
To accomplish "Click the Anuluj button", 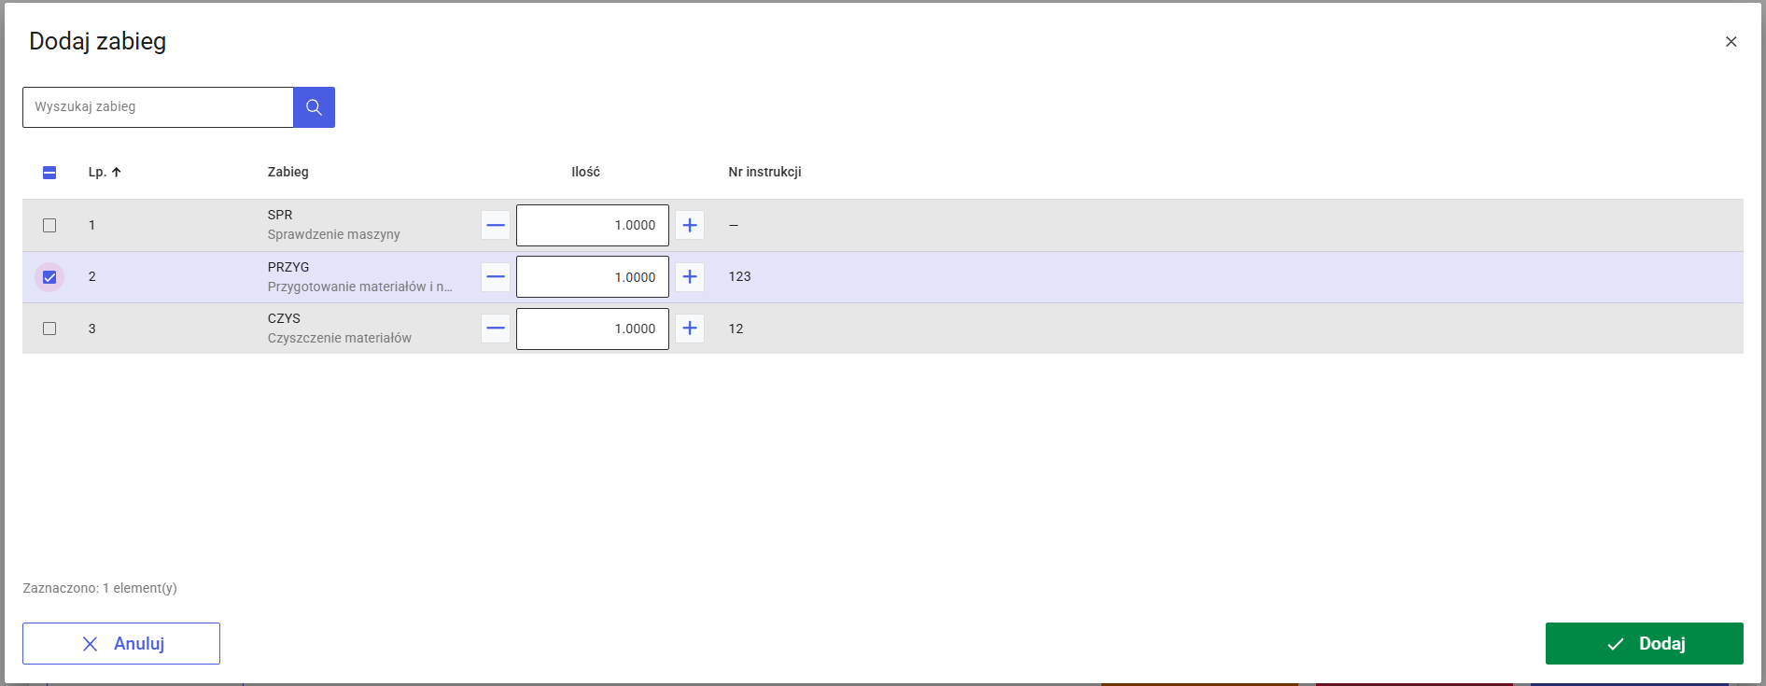I will pos(121,643).
